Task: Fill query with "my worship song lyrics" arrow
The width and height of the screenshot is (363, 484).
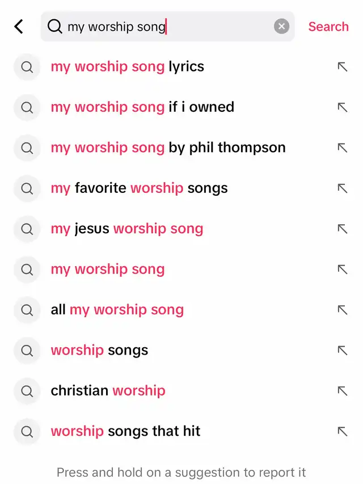Action: (x=342, y=67)
